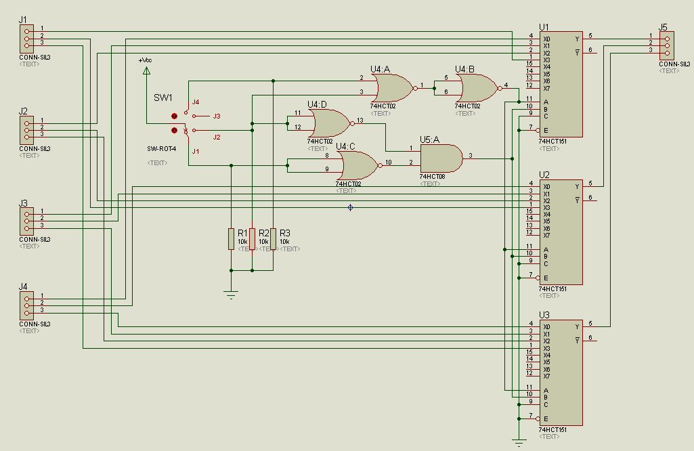This screenshot has height=451, width=694.
Task: Click the "74HCT151" label under U1
Action: pos(552,141)
